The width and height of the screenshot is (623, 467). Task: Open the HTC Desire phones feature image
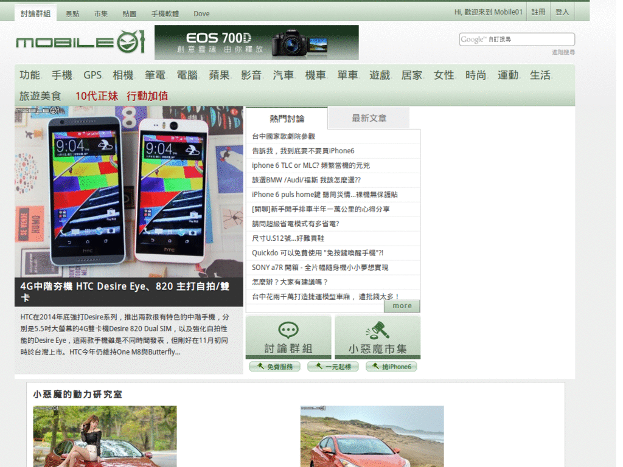(129, 192)
